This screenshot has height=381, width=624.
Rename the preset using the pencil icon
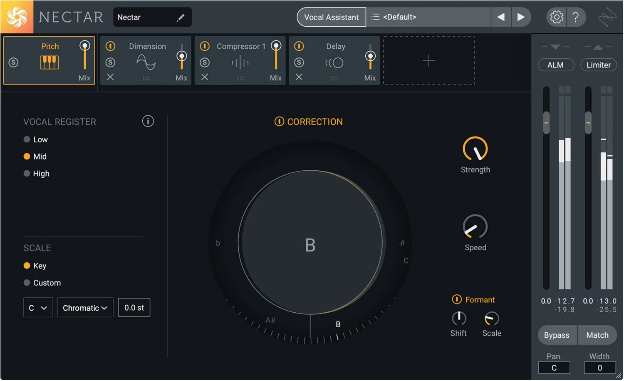point(181,17)
